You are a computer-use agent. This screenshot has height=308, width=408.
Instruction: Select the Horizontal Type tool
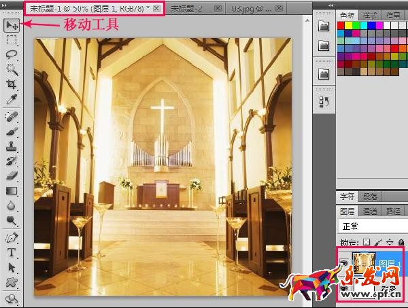tap(12, 252)
